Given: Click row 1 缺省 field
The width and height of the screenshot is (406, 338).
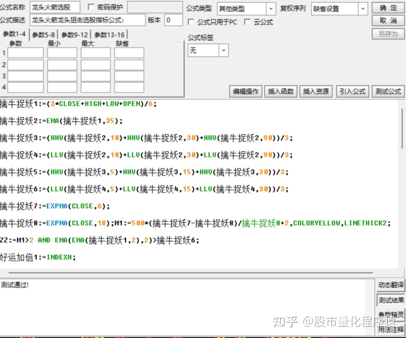Looking at the screenshot, I should [129, 53].
